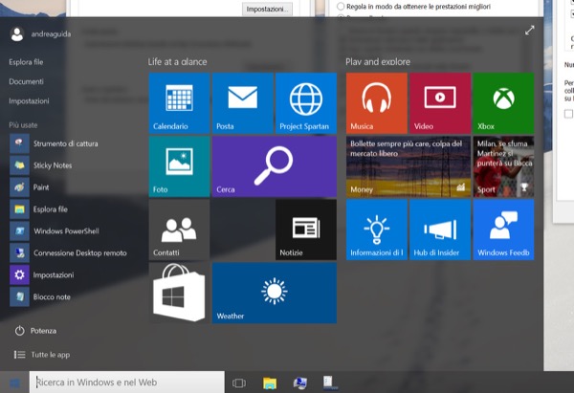Open the Posta mail tile
Screen dimensions: 574x393
point(243,103)
